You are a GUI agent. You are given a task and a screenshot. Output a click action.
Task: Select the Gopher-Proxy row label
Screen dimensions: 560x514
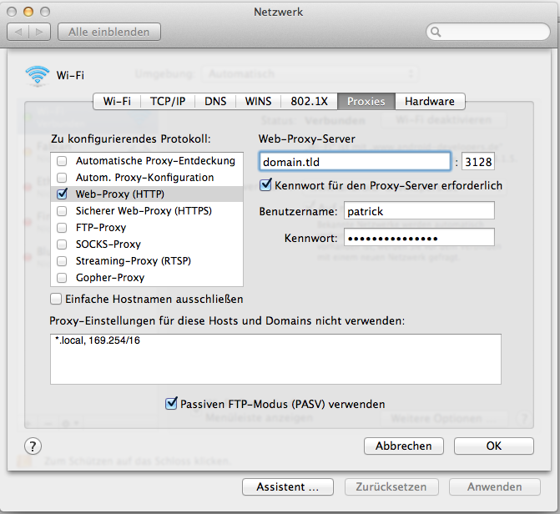110,278
